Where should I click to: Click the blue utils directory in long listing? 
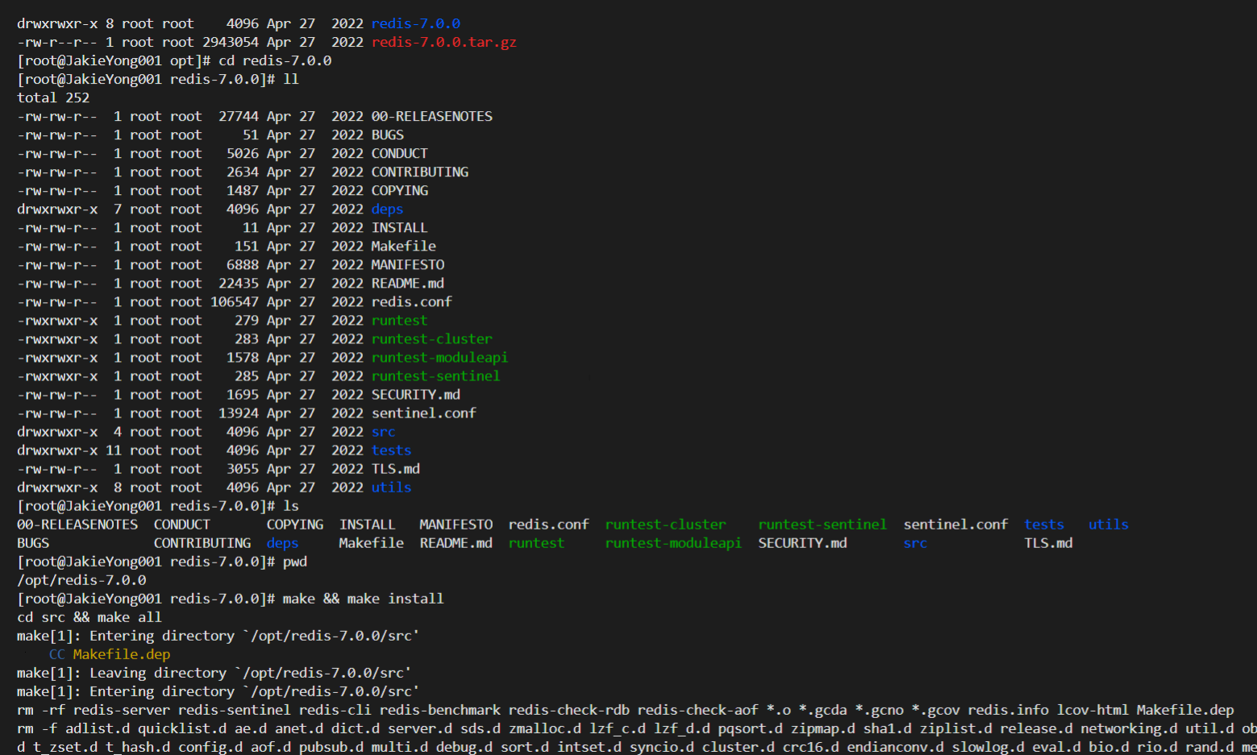pos(391,487)
